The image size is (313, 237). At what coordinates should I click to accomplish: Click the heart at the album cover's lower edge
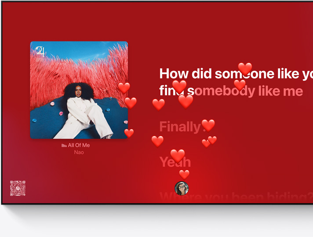(129, 133)
